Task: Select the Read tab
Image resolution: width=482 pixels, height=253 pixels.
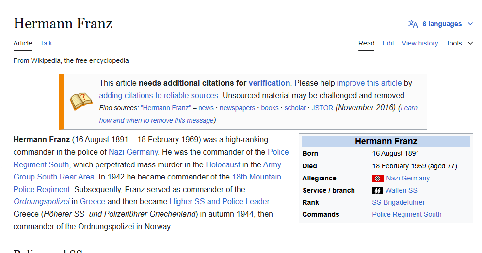Action: (x=367, y=43)
